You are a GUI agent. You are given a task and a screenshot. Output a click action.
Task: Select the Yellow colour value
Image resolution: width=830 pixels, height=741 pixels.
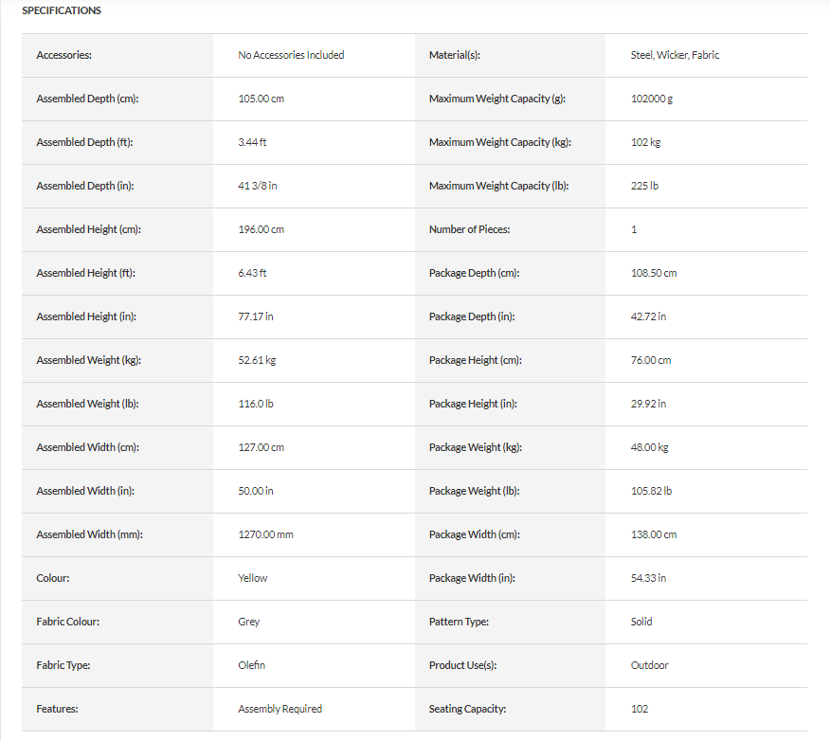coord(253,578)
